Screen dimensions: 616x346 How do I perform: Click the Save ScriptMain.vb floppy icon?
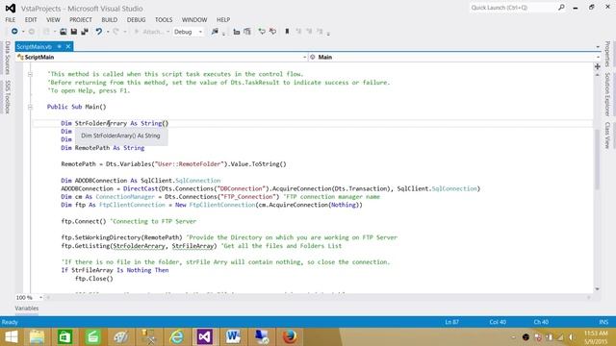pyautogui.click(x=74, y=32)
